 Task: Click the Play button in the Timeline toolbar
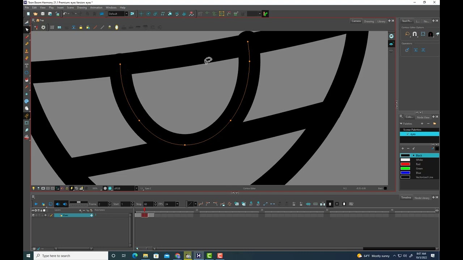(36, 204)
